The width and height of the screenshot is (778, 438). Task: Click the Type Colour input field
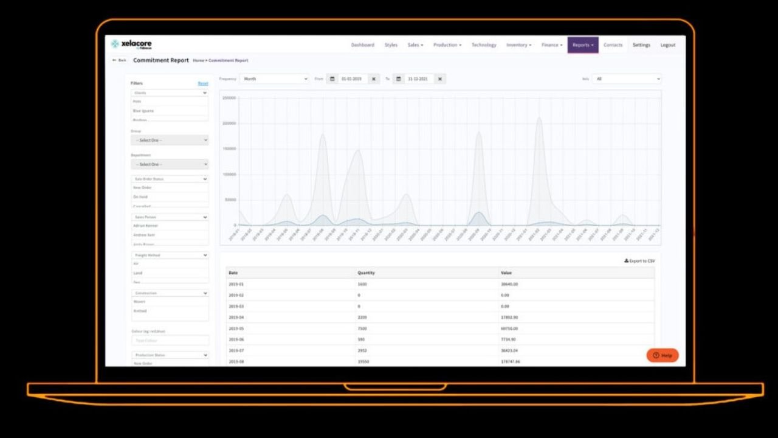pyautogui.click(x=169, y=340)
